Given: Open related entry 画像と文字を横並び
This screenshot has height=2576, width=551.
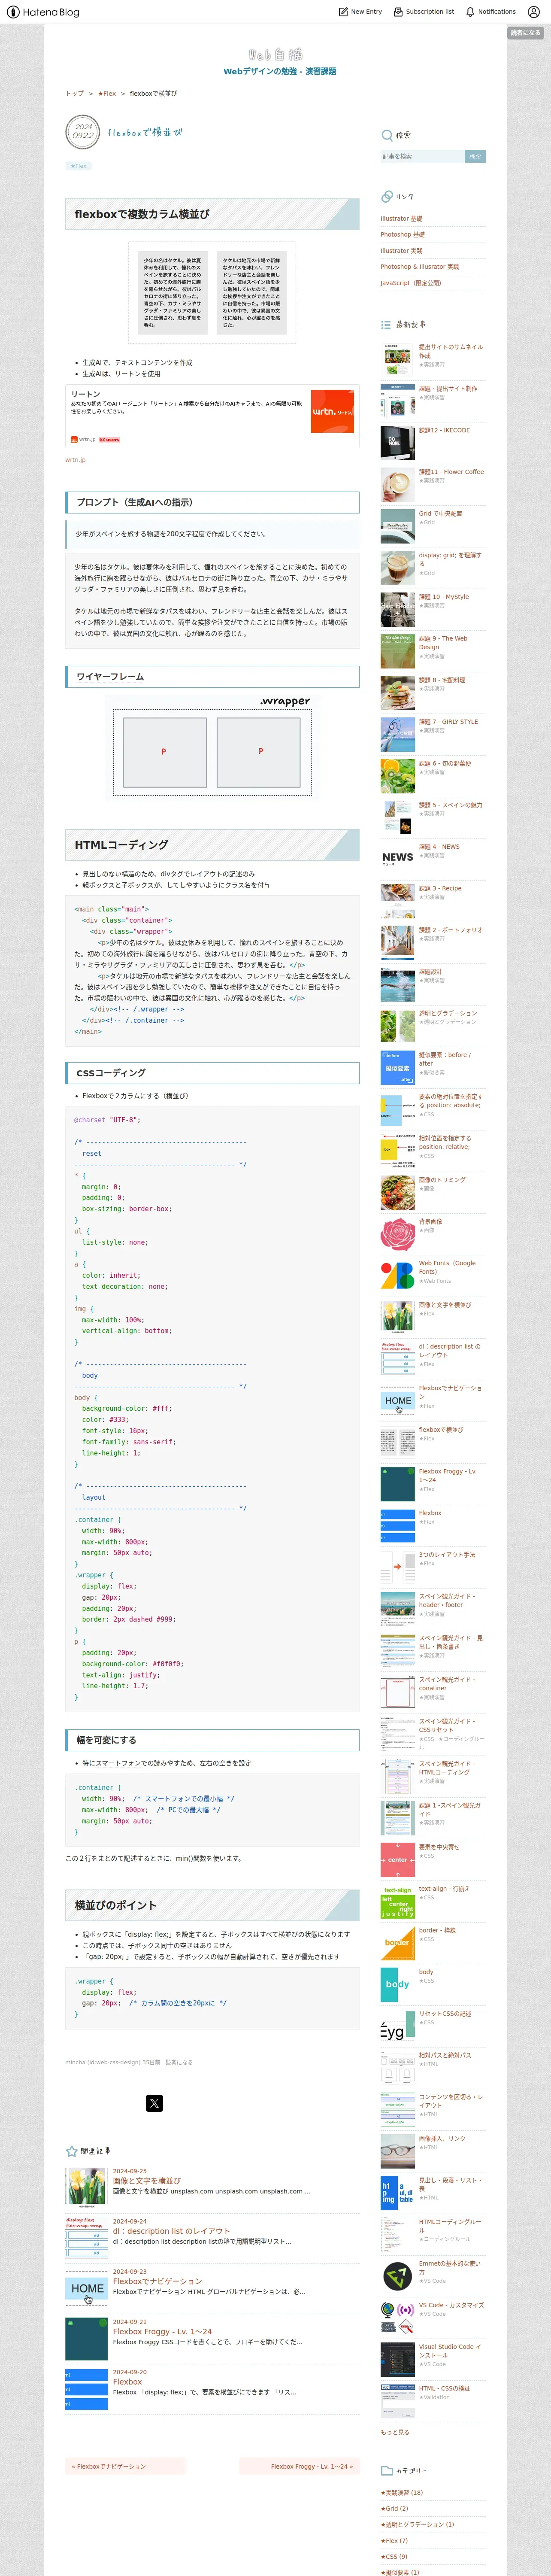Looking at the screenshot, I should (147, 2181).
